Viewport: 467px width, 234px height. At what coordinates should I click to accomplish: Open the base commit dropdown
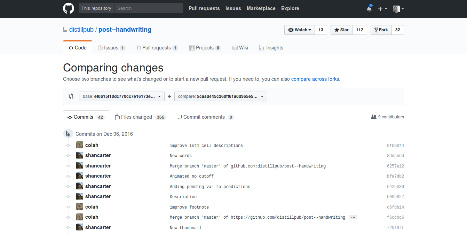click(x=122, y=96)
